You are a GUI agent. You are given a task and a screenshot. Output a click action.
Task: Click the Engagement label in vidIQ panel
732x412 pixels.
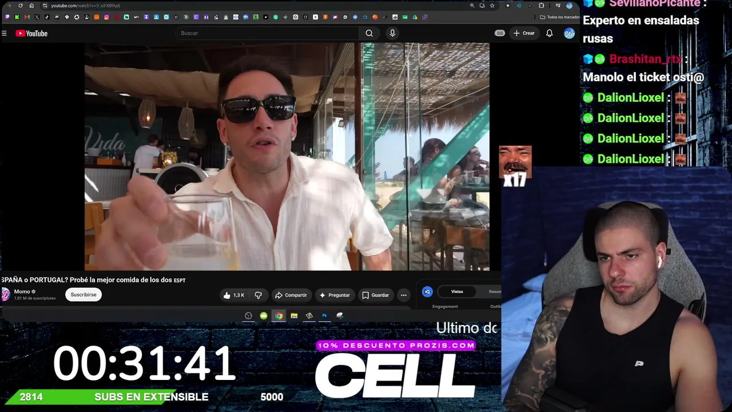[445, 307]
